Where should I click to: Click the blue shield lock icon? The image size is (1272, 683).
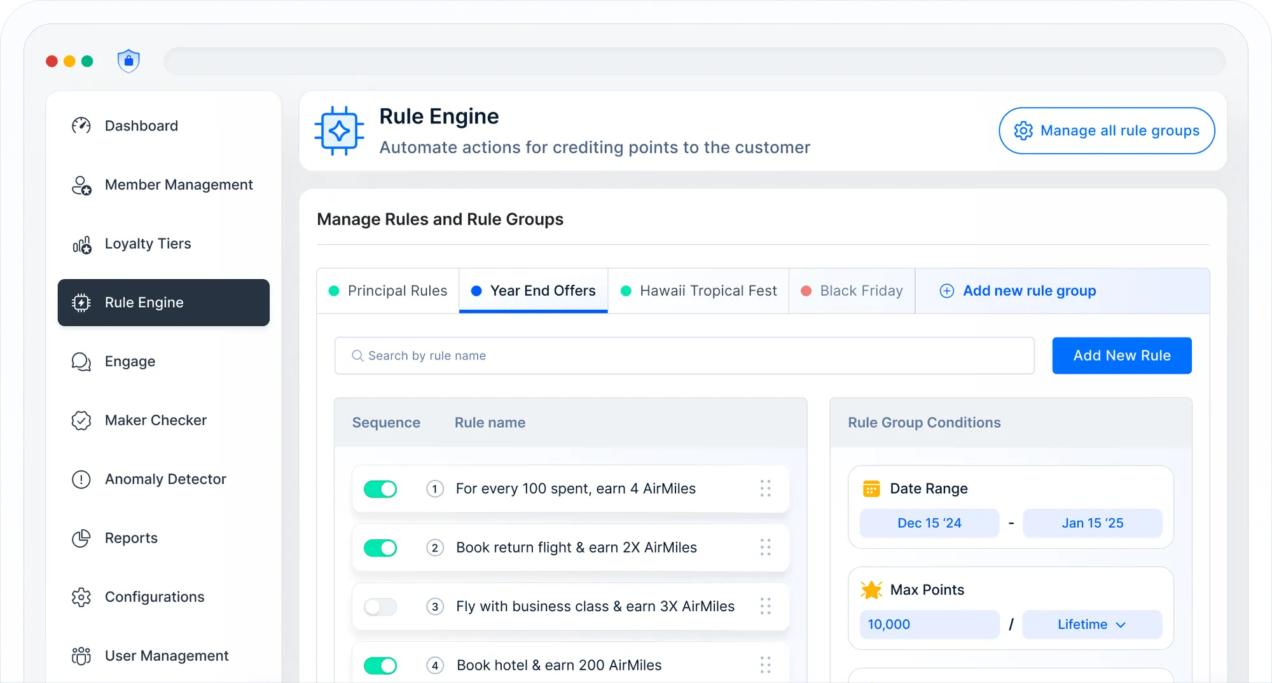click(128, 61)
